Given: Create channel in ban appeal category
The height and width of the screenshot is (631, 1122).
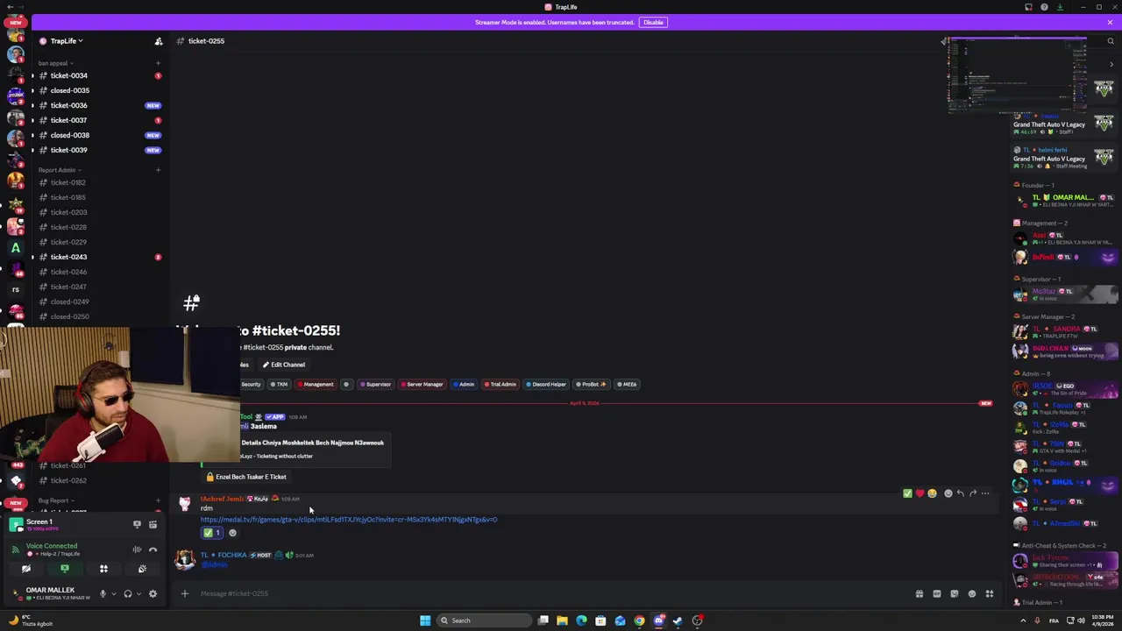Looking at the screenshot, I should pyautogui.click(x=158, y=63).
